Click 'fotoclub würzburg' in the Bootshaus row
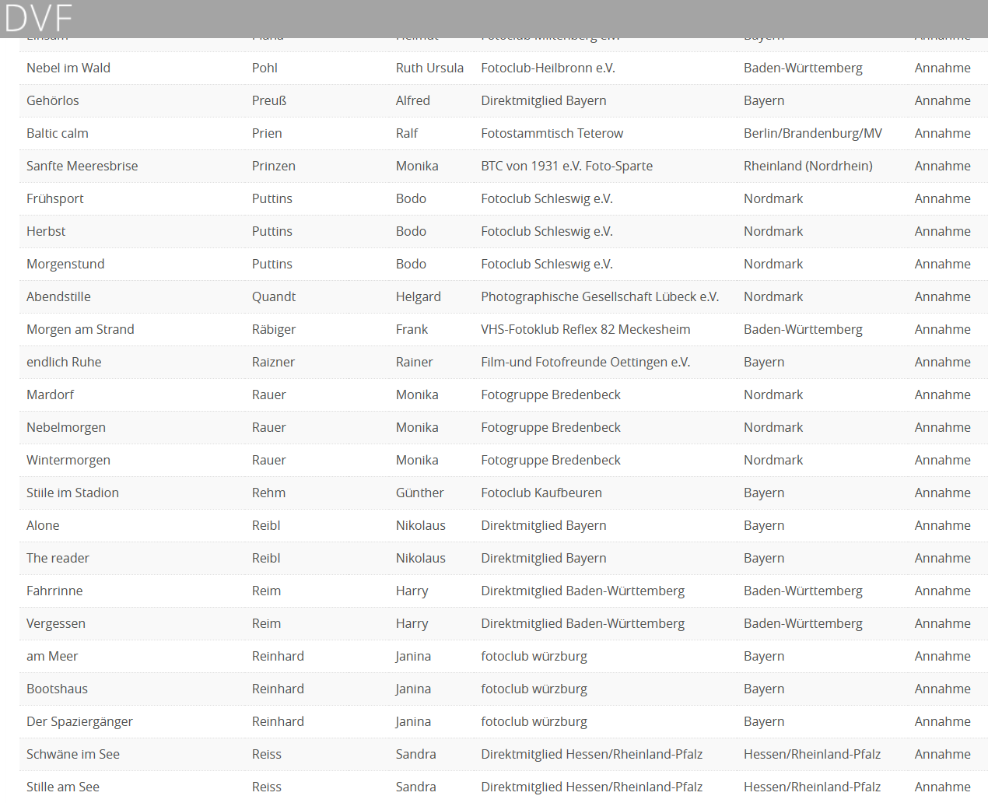 point(534,689)
